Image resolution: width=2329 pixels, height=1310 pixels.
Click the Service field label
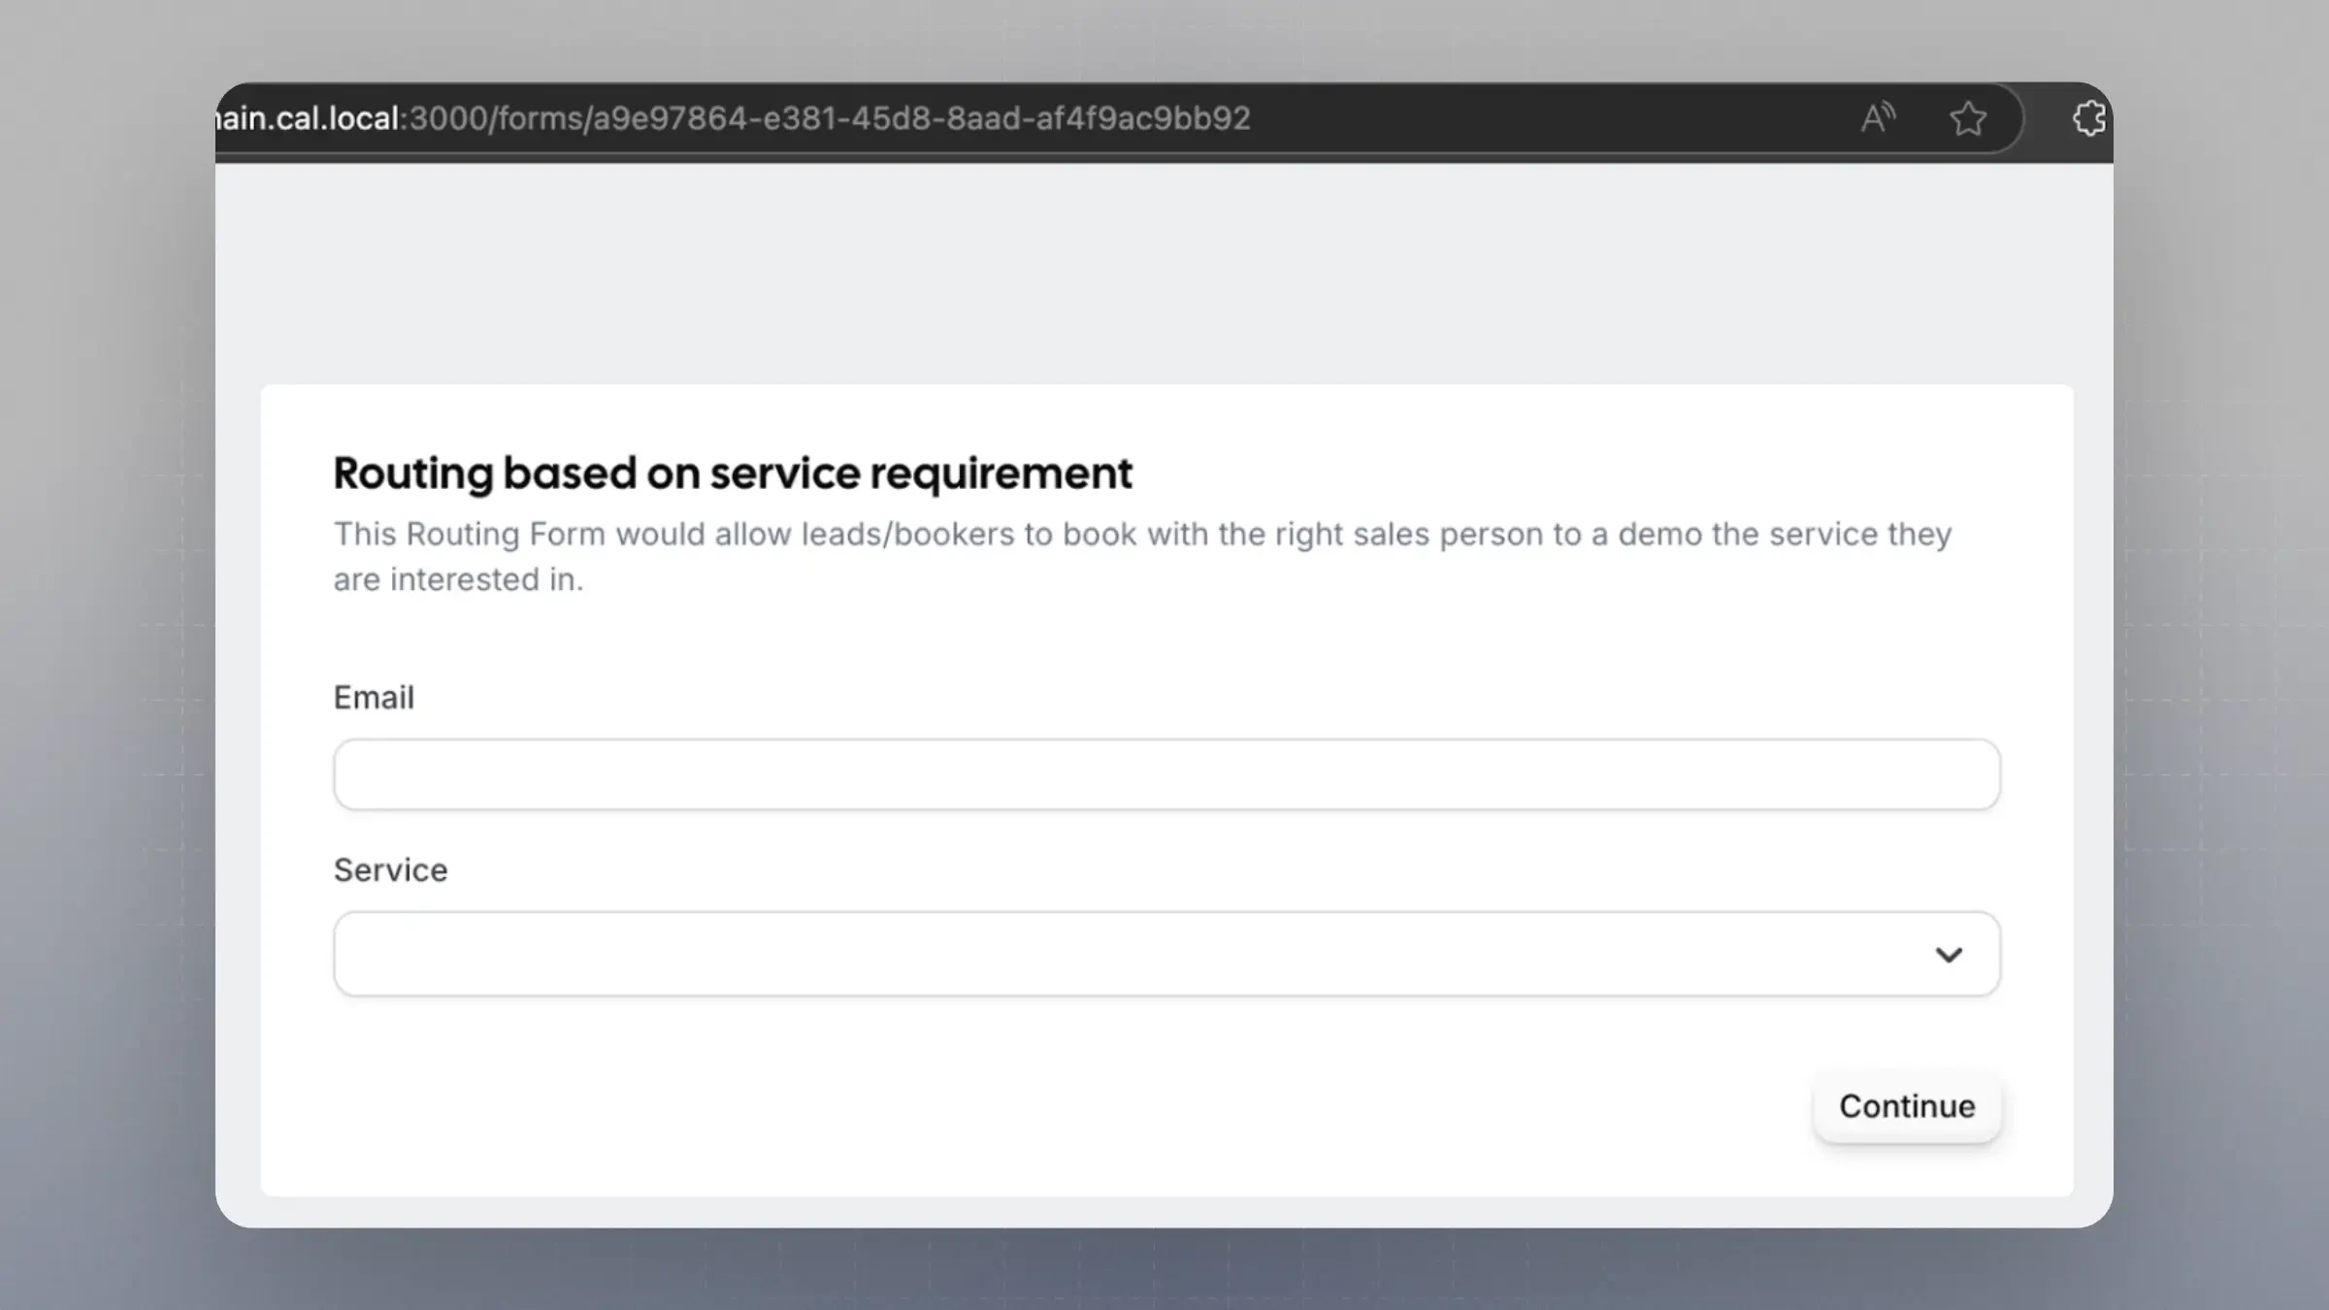tap(390, 870)
